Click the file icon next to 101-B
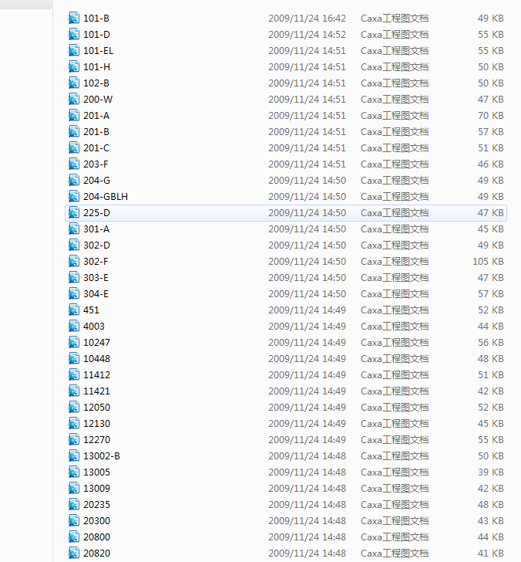This screenshot has height=562, width=521. (74, 18)
